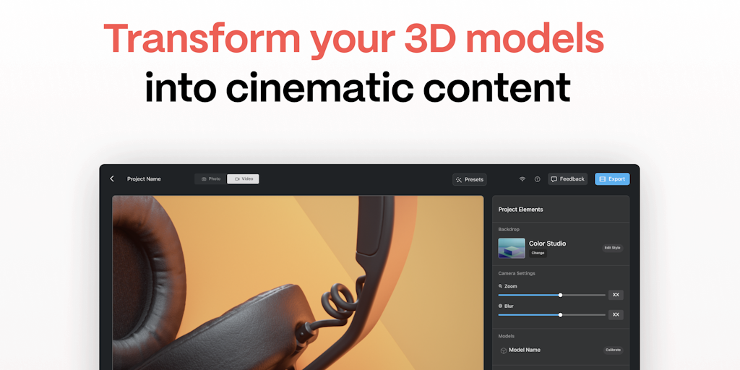Viewport: 740px width, 370px height.
Task: Click Edit Style for the backdrop
Action: coord(611,248)
